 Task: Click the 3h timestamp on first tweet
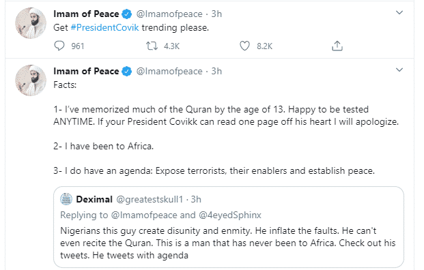click(216, 14)
